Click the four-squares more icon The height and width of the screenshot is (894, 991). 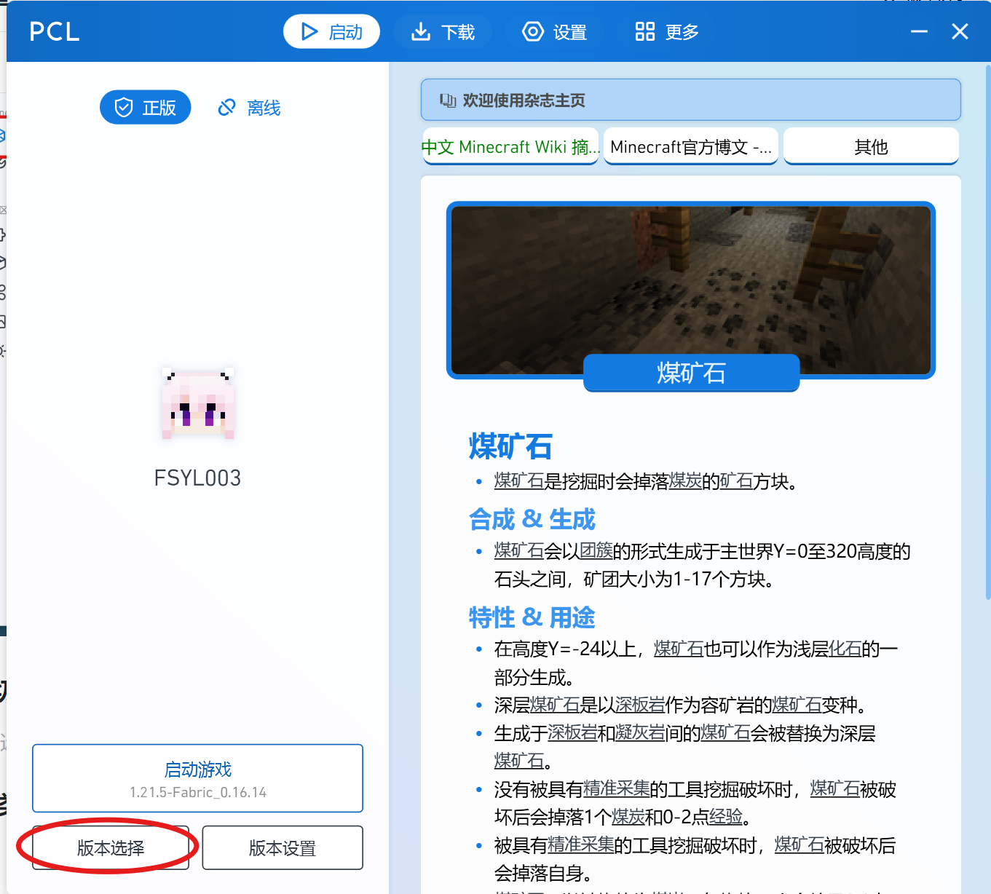pyautogui.click(x=645, y=32)
